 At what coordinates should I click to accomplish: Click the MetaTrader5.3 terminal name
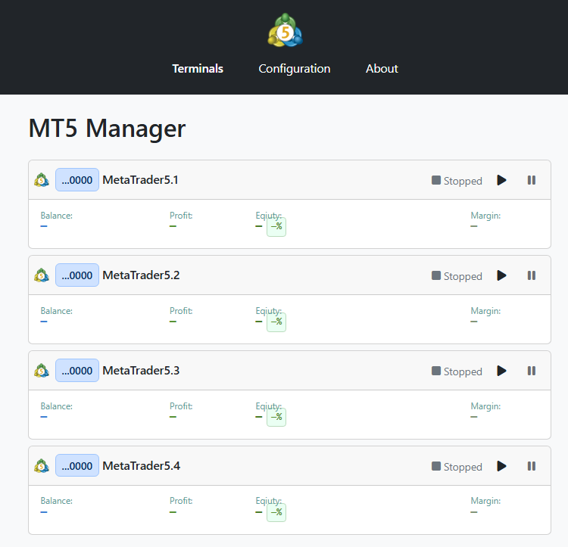coord(141,371)
